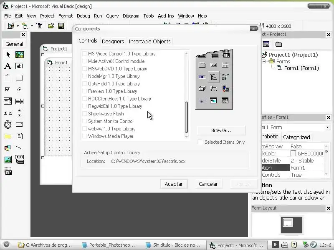Check MS Video Control 1.0 Type Library
Screen dimensions: 334x250
click(x=85, y=54)
